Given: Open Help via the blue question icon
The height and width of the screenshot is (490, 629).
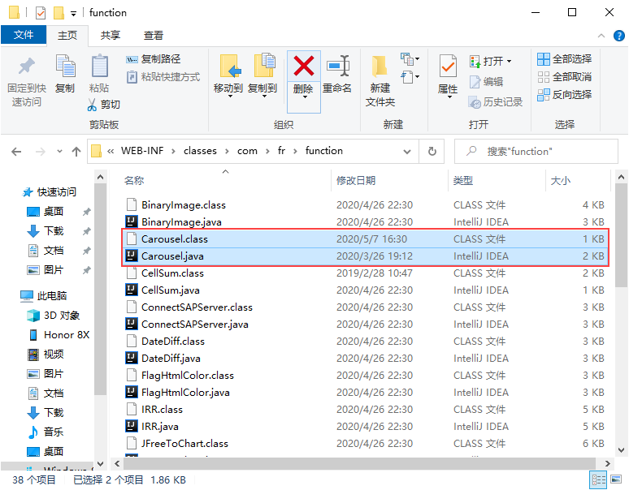Looking at the screenshot, I should click(x=619, y=36).
